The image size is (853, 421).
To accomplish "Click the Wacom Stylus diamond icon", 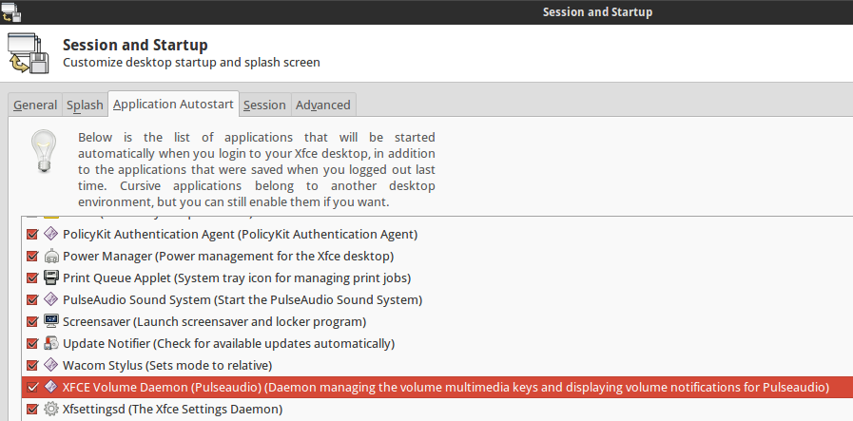I will tap(51, 365).
